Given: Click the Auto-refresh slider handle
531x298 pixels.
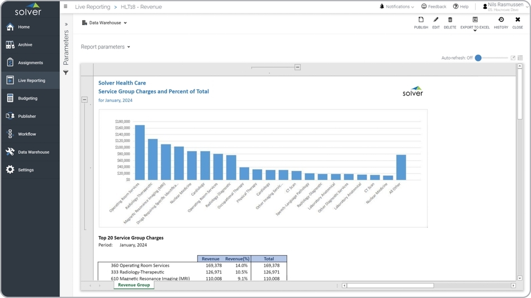Looking at the screenshot, I should tap(478, 58).
